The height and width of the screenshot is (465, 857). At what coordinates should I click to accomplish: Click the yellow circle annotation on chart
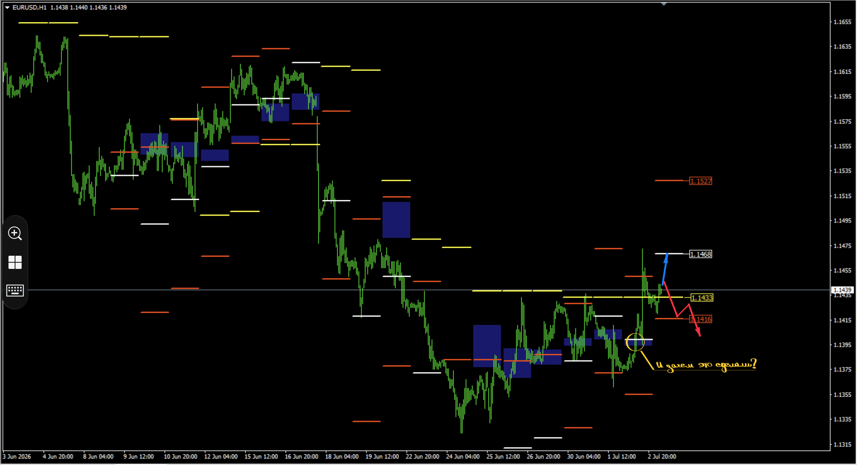(635, 342)
